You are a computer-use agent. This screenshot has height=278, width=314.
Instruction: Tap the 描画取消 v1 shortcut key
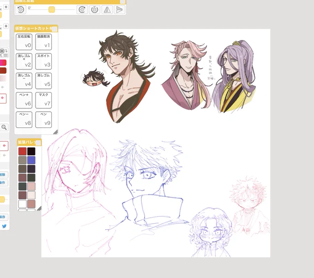point(43,42)
